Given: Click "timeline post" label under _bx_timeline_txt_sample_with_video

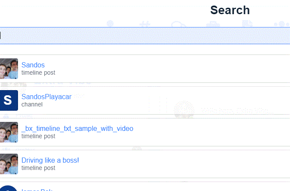Looking at the screenshot, I should [38, 136].
